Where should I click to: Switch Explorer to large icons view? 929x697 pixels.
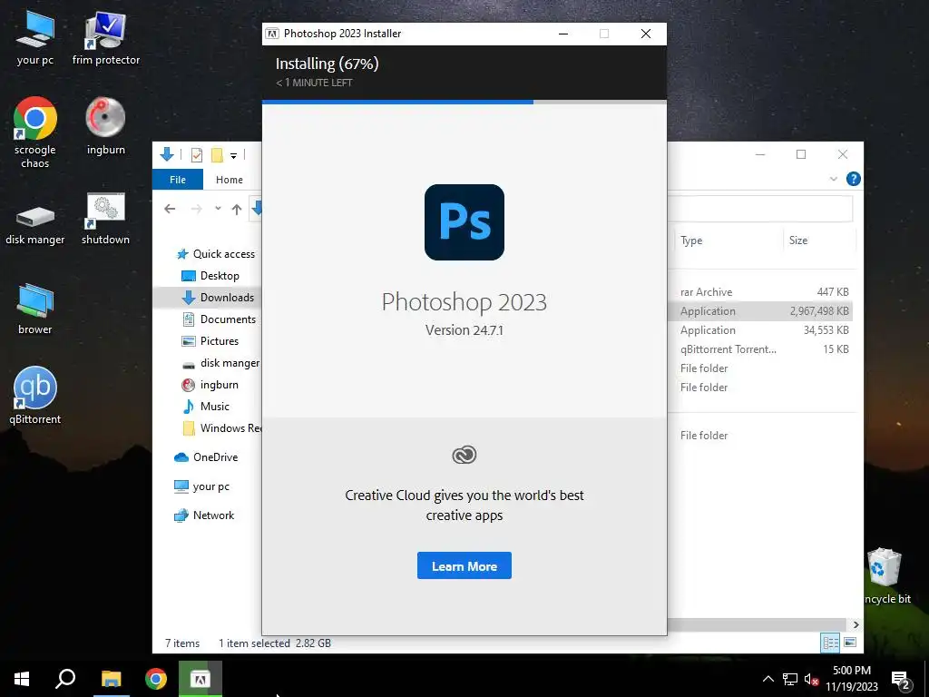point(849,643)
